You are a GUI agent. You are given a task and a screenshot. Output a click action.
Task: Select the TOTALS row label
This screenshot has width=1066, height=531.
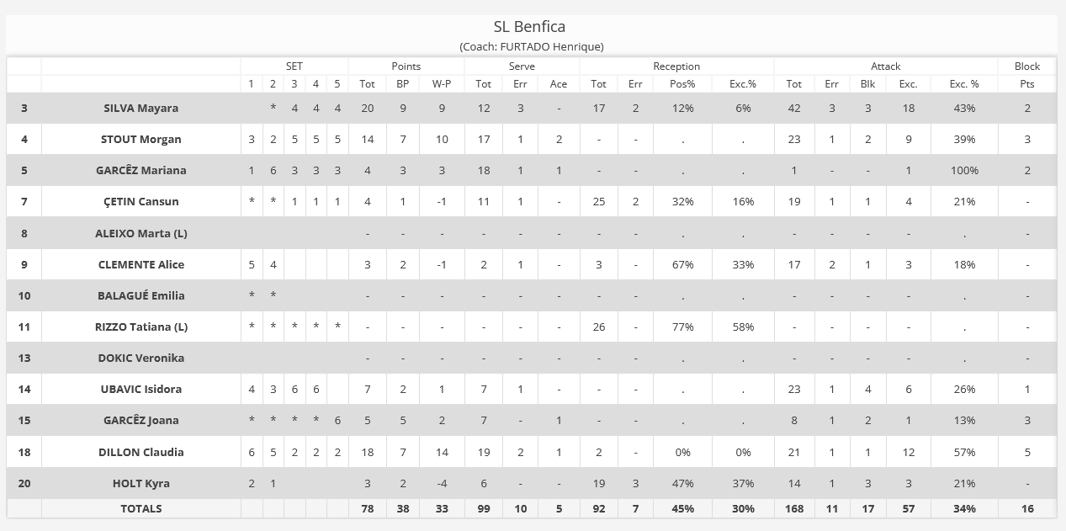[x=141, y=508]
